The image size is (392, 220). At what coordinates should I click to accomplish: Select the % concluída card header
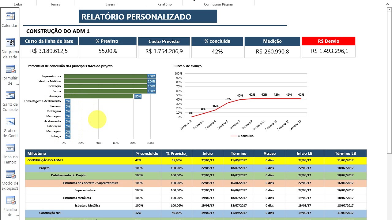(x=217, y=41)
